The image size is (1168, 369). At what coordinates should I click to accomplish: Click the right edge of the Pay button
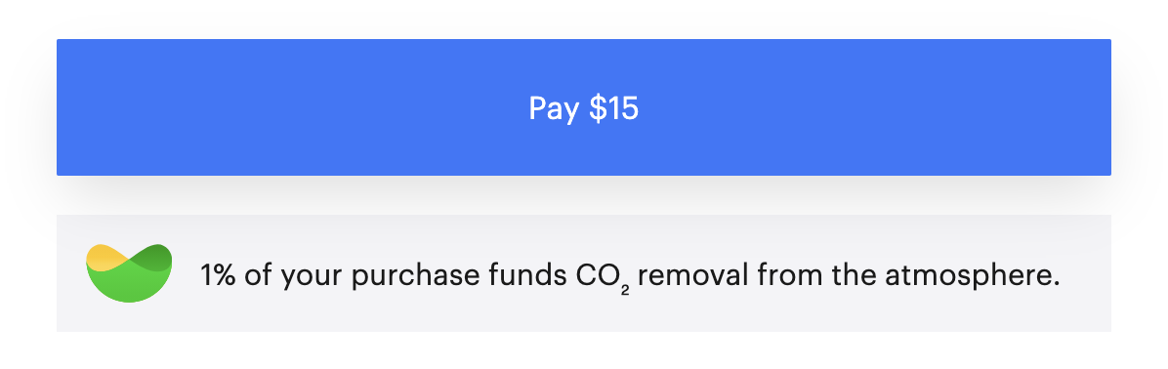(x=1101, y=107)
